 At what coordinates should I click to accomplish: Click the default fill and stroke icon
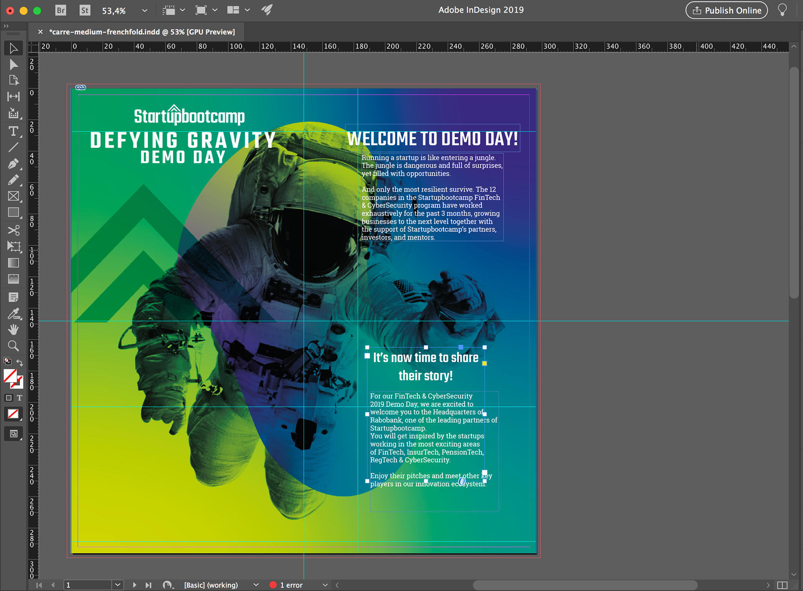pos(7,361)
